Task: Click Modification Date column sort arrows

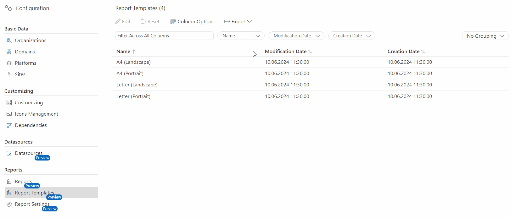Action: point(310,52)
